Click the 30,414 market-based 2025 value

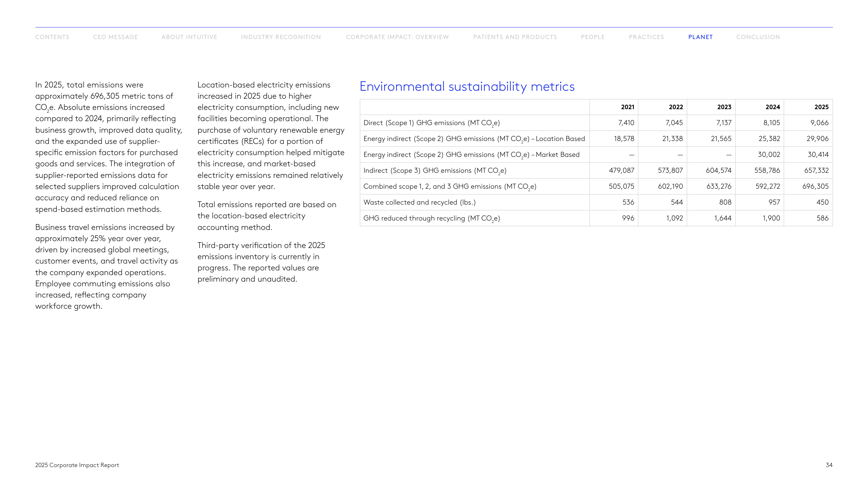(x=818, y=155)
